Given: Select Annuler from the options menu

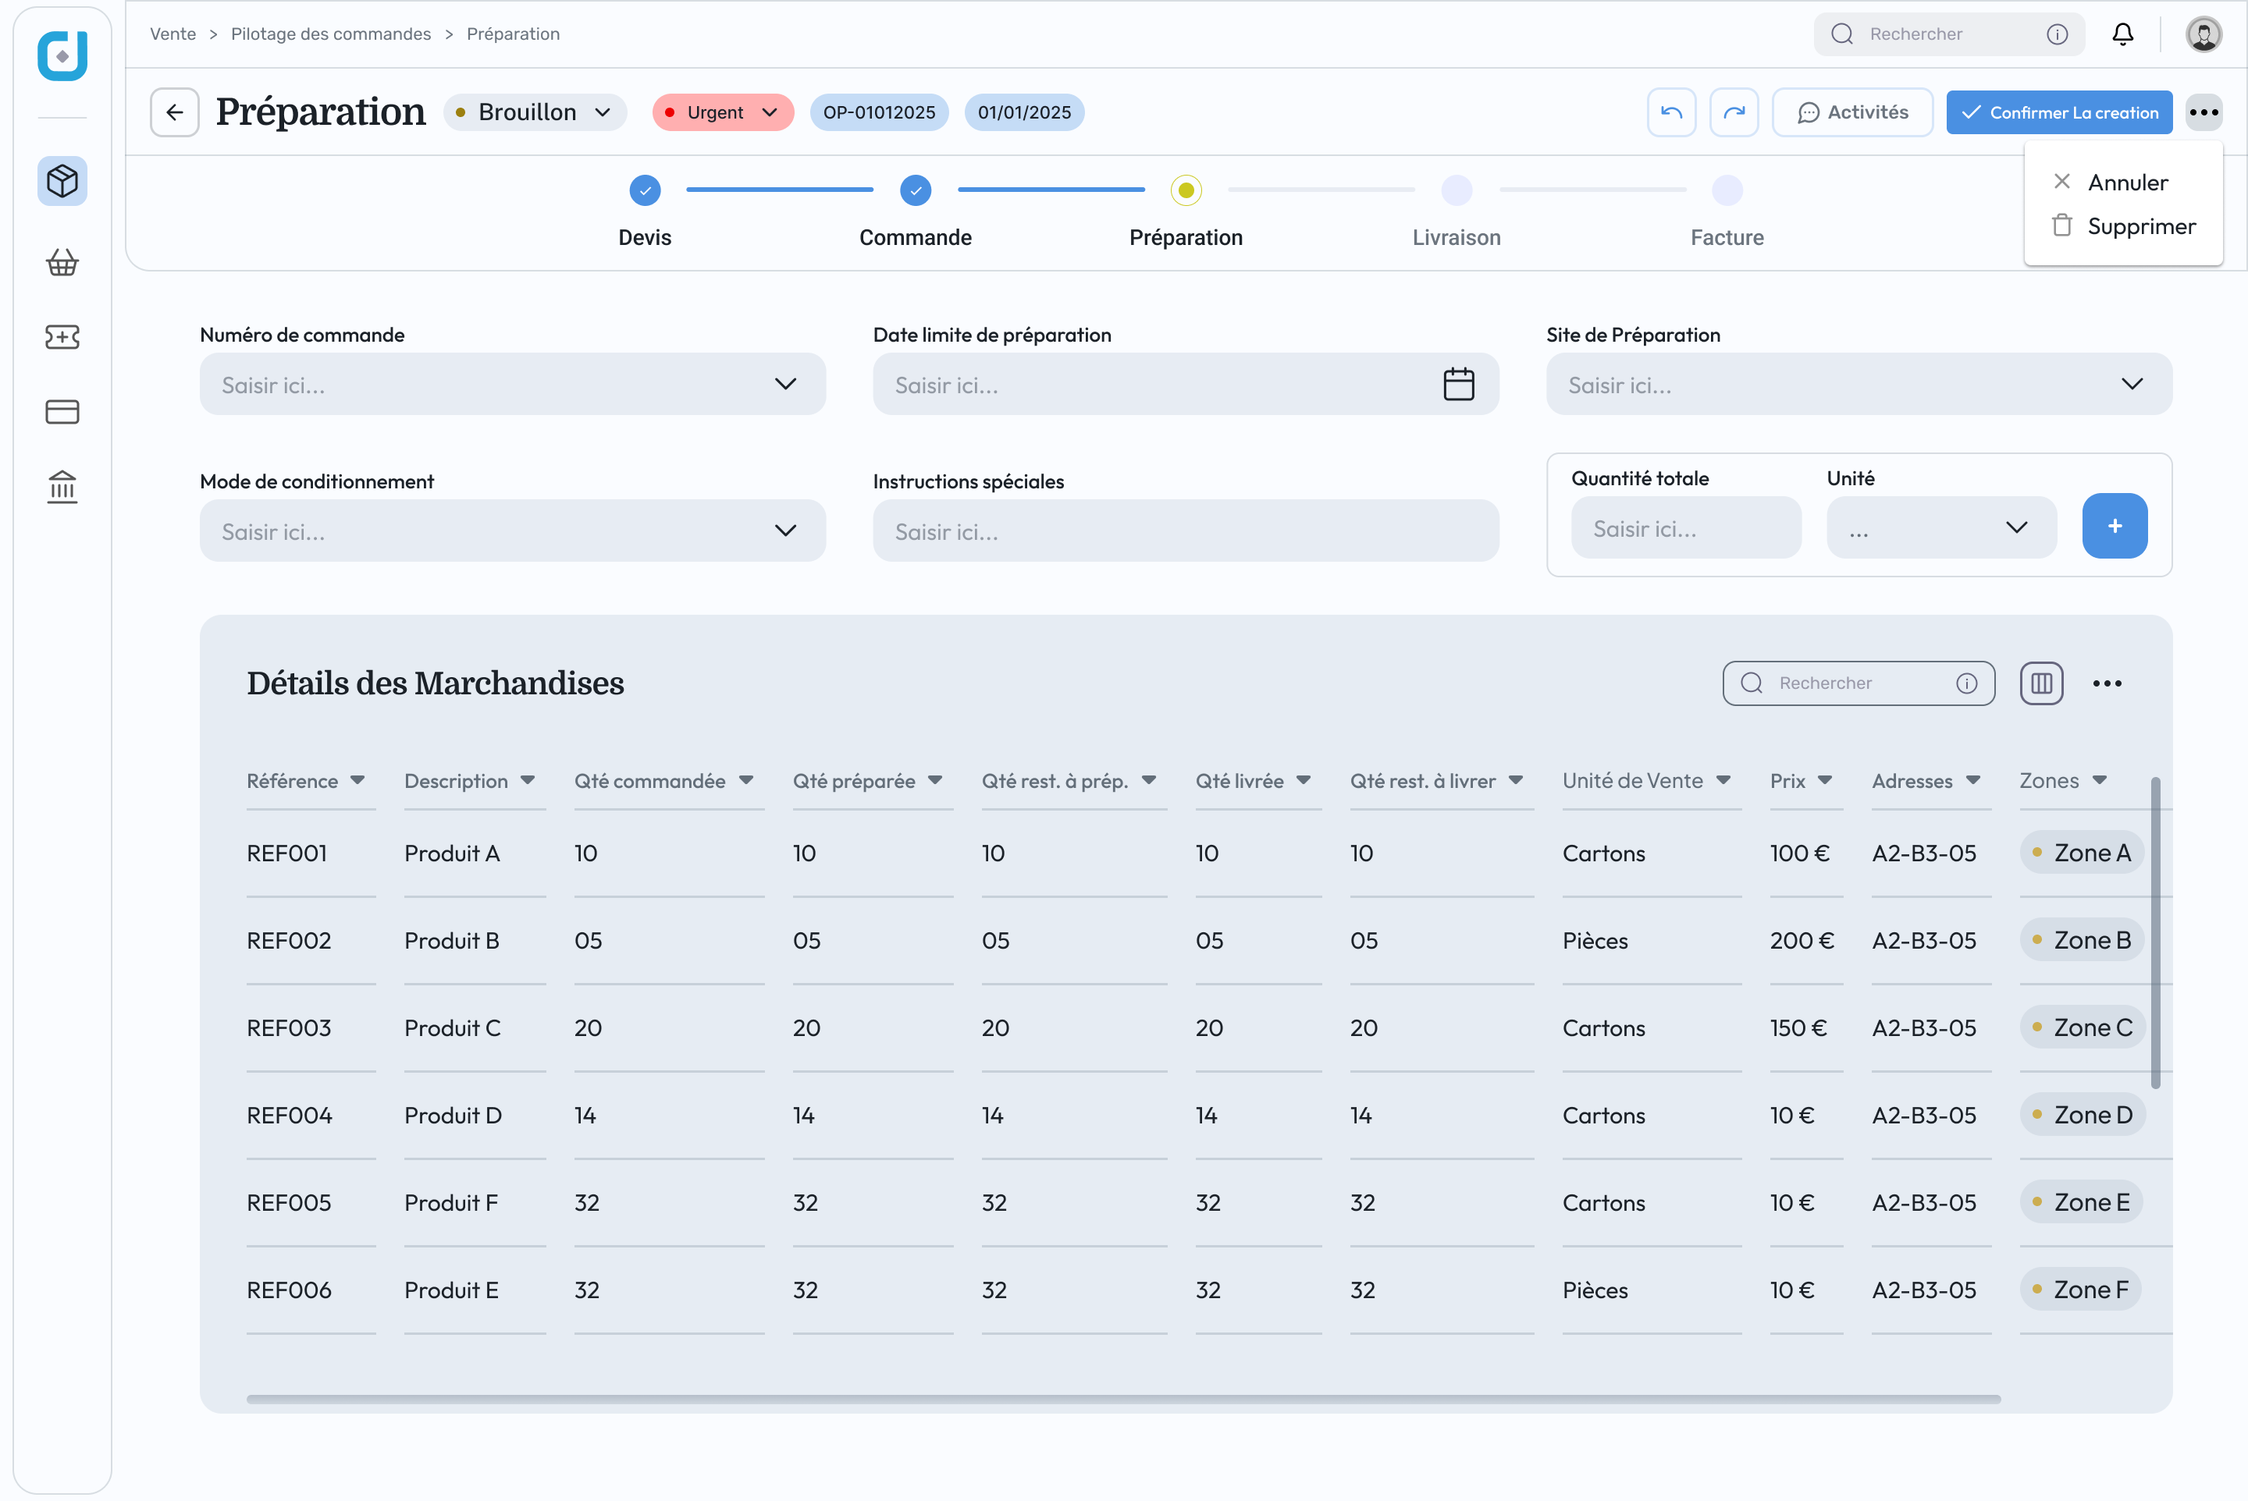Looking at the screenshot, I should point(2111,182).
